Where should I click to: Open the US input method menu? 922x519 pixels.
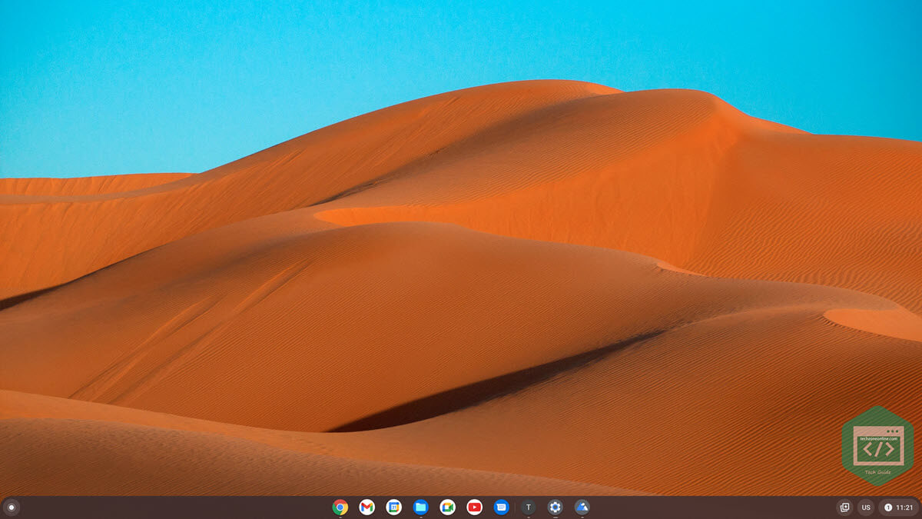click(x=866, y=507)
